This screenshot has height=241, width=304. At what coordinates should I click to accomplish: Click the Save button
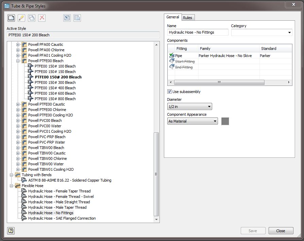tap(253, 231)
